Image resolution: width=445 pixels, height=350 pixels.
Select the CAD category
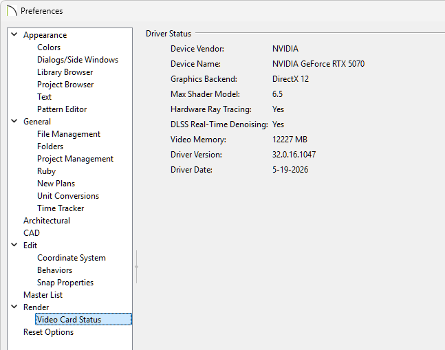(32, 233)
